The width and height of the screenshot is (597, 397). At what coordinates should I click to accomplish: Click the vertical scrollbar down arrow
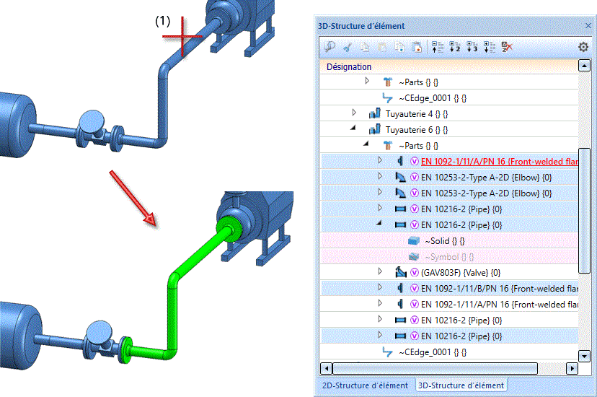point(584,356)
